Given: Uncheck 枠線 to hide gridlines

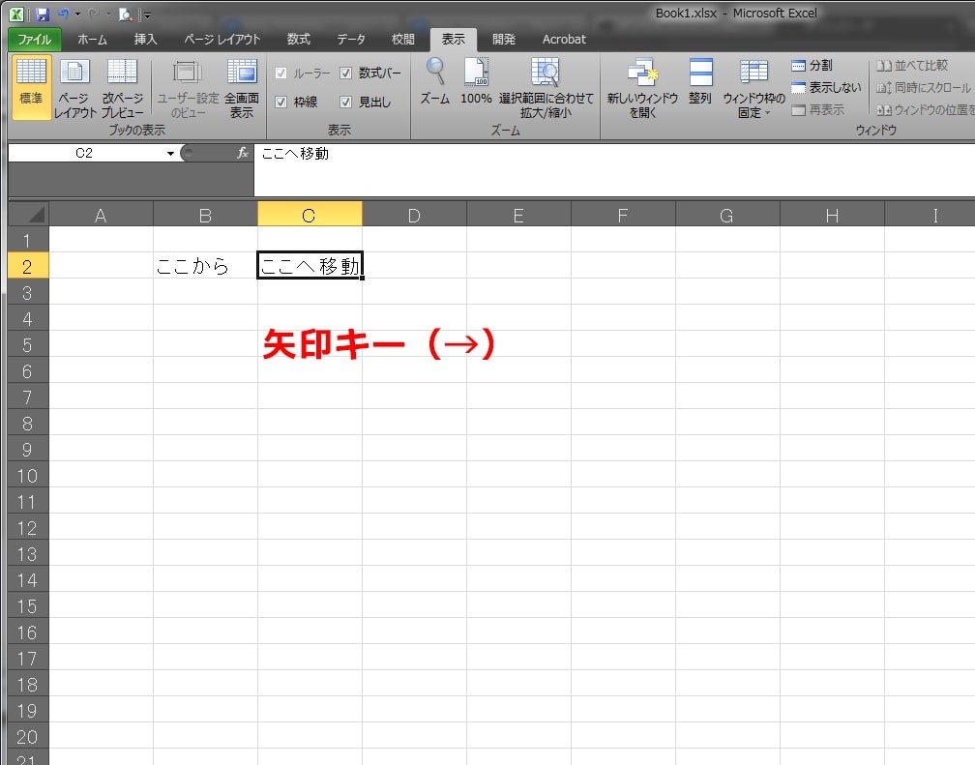Looking at the screenshot, I should [280, 101].
